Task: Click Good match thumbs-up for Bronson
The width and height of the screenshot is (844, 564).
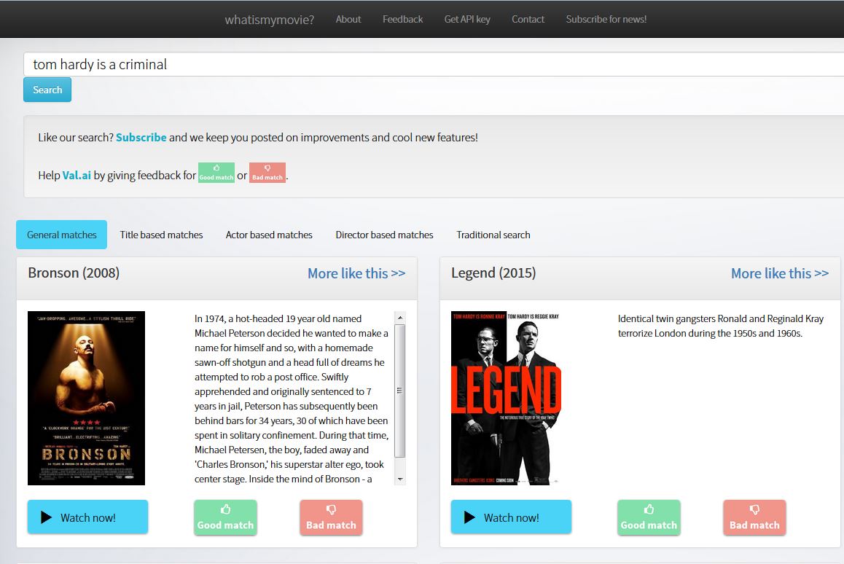Action: point(225,517)
